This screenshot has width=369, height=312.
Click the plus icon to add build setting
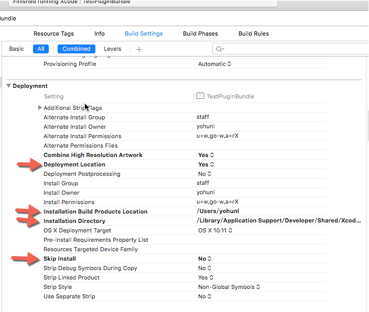pyautogui.click(x=139, y=49)
